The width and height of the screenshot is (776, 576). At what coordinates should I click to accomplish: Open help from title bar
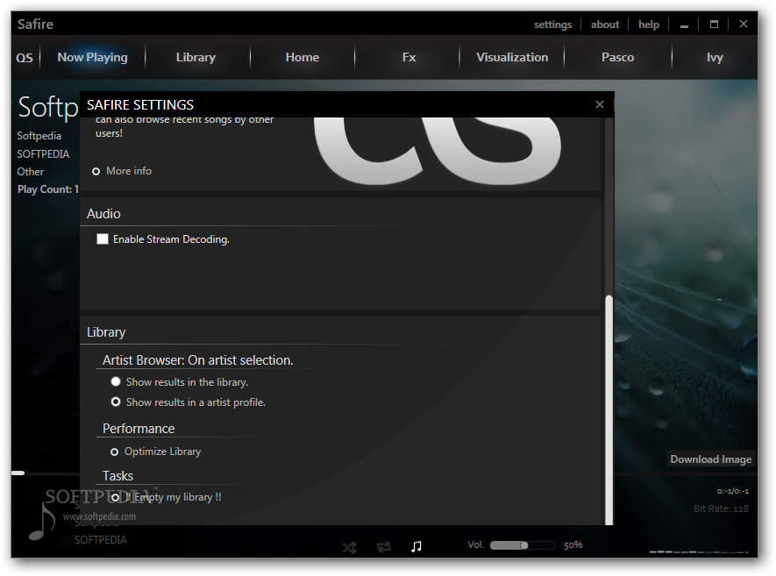(649, 25)
